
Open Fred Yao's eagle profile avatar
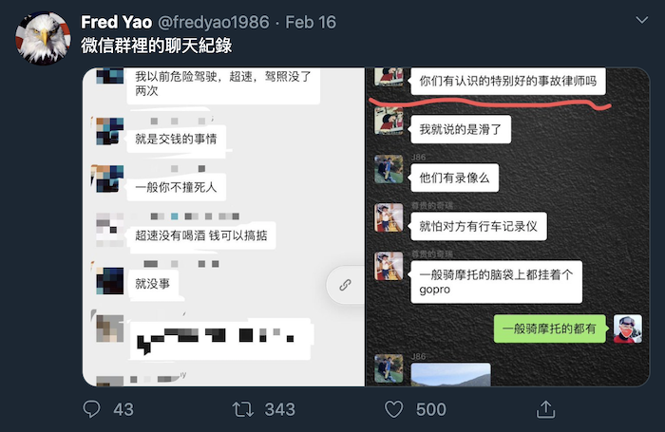pos(44,38)
